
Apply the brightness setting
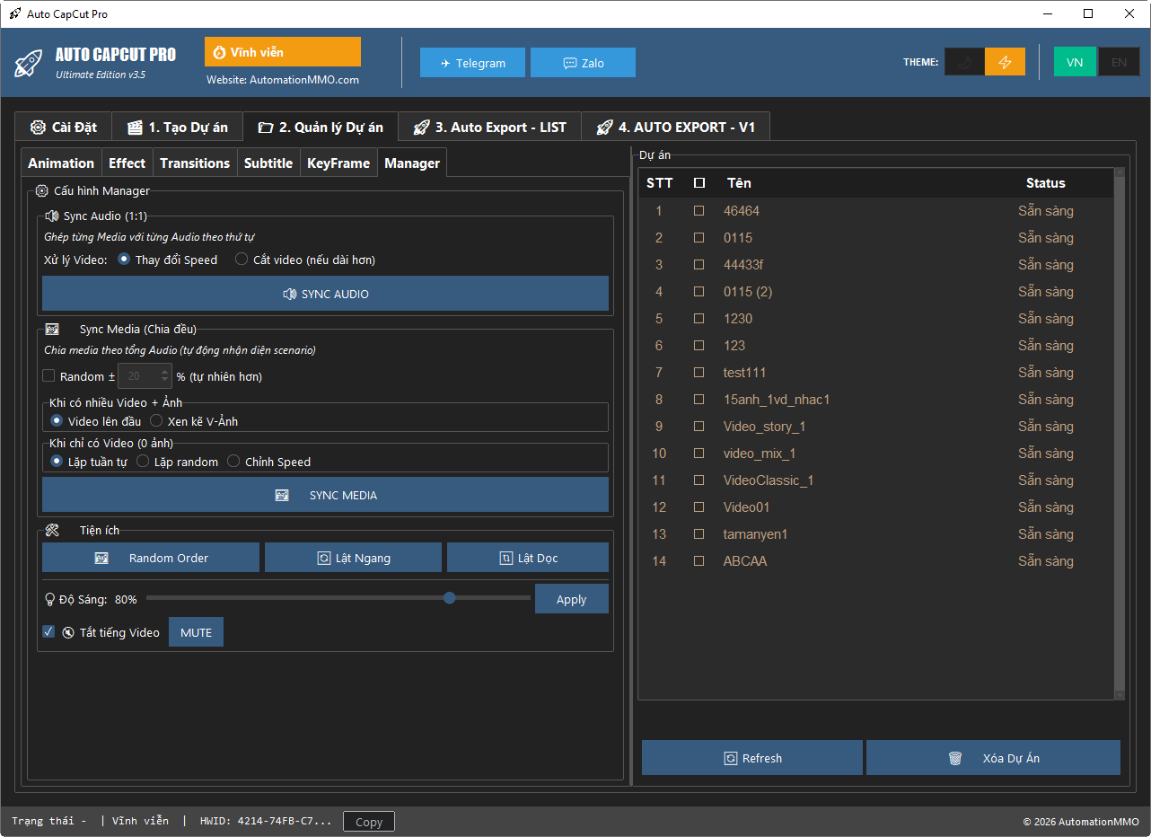[x=572, y=599]
